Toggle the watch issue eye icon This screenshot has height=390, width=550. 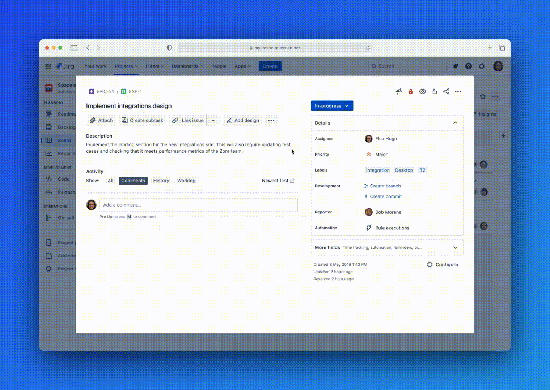coord(422,91)
